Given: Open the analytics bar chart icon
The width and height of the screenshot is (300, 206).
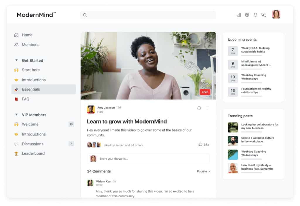Looking at the screenshot, I should 238,15.
